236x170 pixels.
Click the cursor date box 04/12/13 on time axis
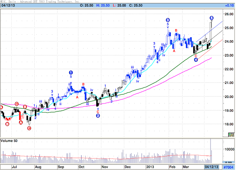211,167
